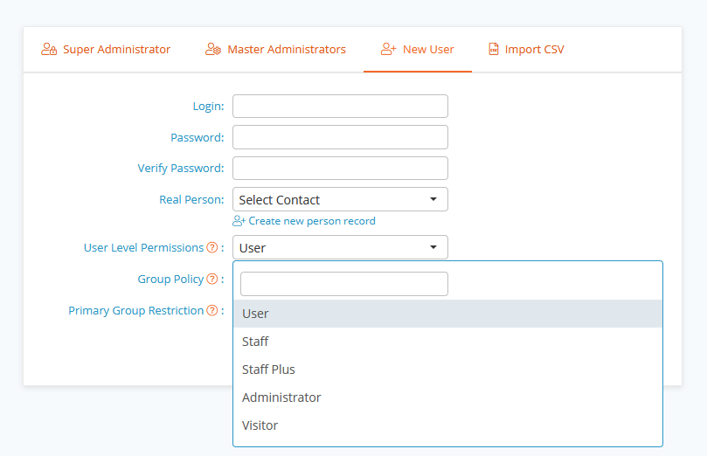Viewport: 707px width, 456px height.
Task: Click the help icon beside Primary Group Restriction
Action: coord(212,310)
